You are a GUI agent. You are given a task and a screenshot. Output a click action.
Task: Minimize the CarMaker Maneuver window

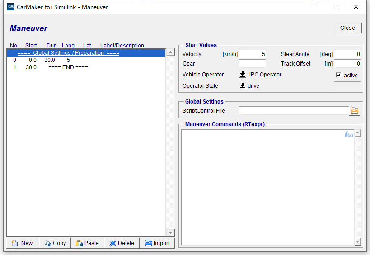click(x=315, y=7)
